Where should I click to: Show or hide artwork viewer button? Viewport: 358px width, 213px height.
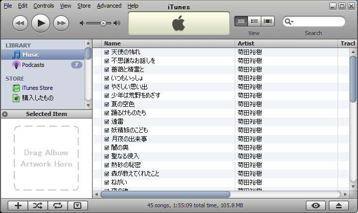point(78,206)
